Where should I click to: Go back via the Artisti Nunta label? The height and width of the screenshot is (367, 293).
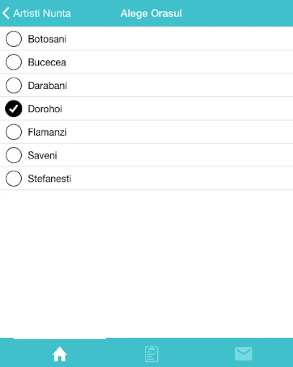(42, 13)
